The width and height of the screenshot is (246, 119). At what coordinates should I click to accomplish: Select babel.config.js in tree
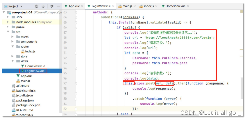[26, 91]
